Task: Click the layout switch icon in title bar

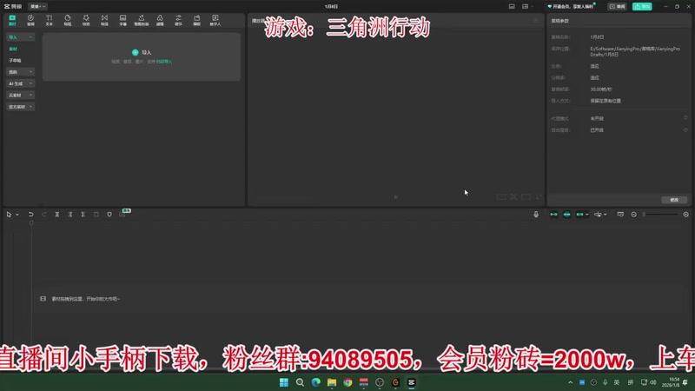Action: coord(526,7)
